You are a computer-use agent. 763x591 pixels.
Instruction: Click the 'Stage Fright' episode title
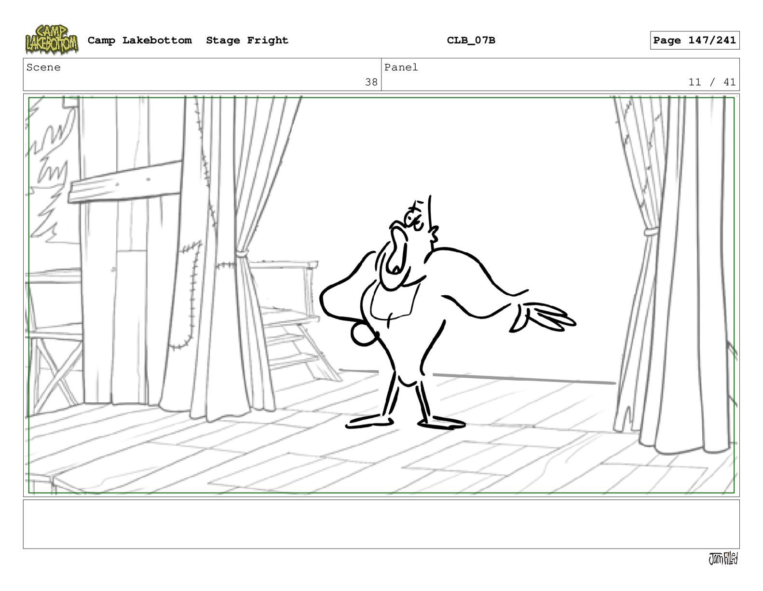[247, 41]
